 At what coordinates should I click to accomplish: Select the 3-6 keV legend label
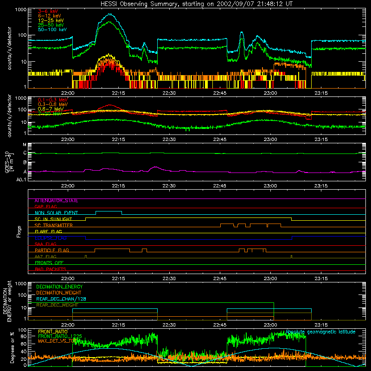point(48,11)
